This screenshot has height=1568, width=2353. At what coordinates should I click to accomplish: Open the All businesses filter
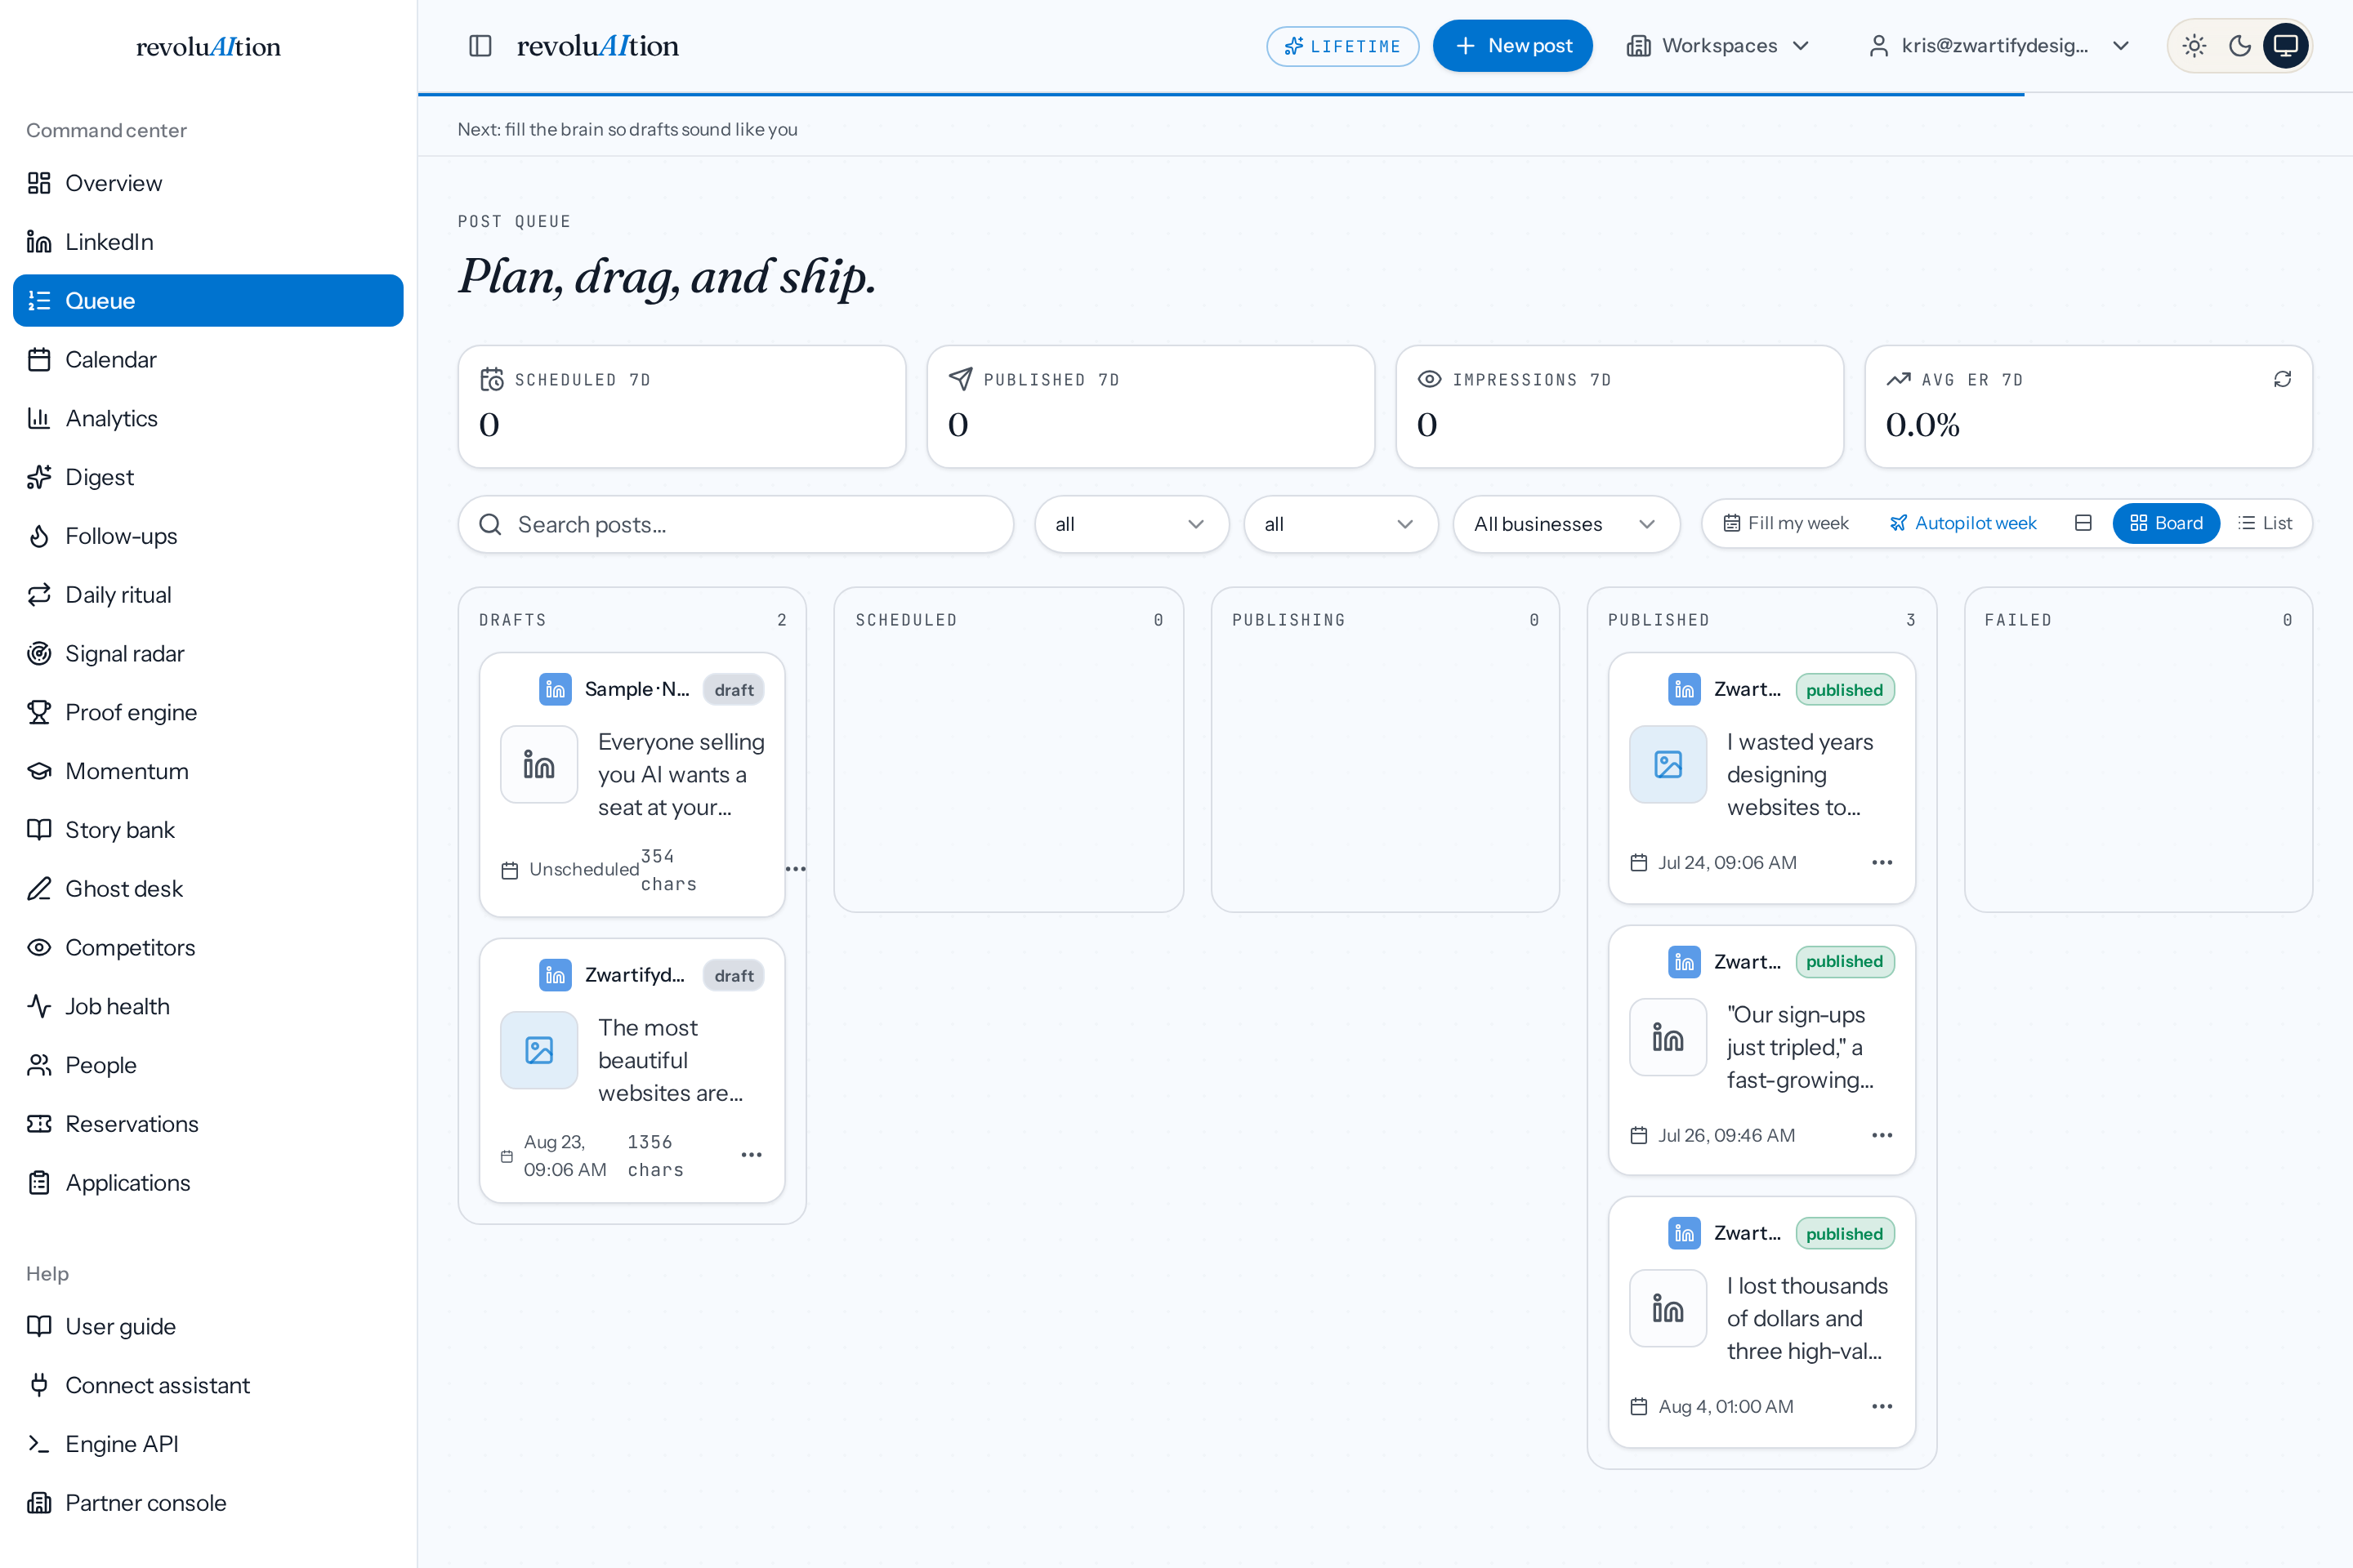[x=1565, y=524]
